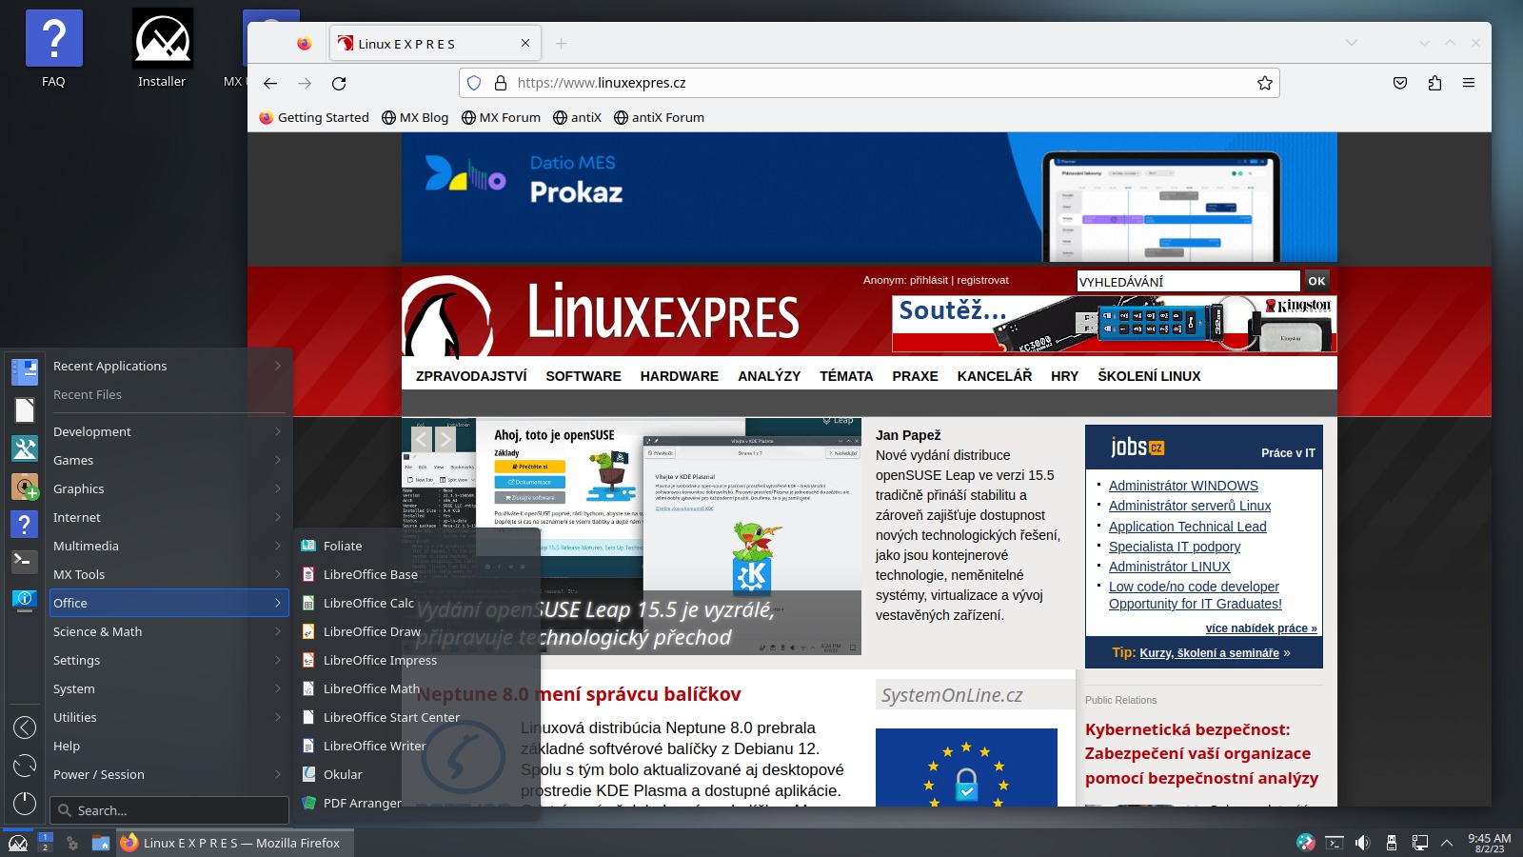Open the ŠKOLENÍ LINUX site section
This screenshot has height=857, width=1523.
(1149, 376)
